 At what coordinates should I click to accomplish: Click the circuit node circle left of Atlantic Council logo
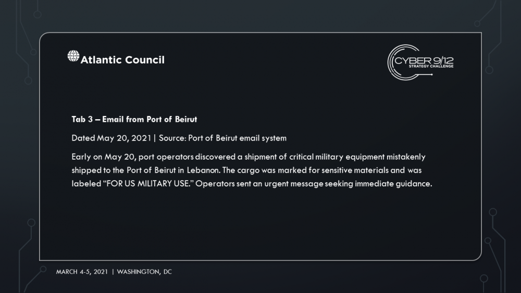click(x=33, y=52)
